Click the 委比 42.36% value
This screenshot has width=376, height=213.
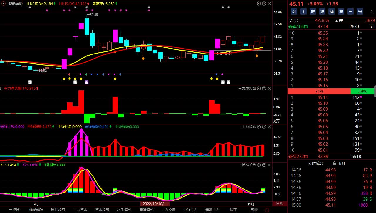(x=322, y=20)
